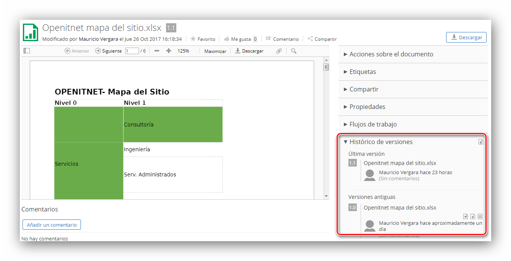Viewport: 511px width, 261px height.
Task: Open Mauricio Vergara link in Modificado por
Action: coord(98,39)
